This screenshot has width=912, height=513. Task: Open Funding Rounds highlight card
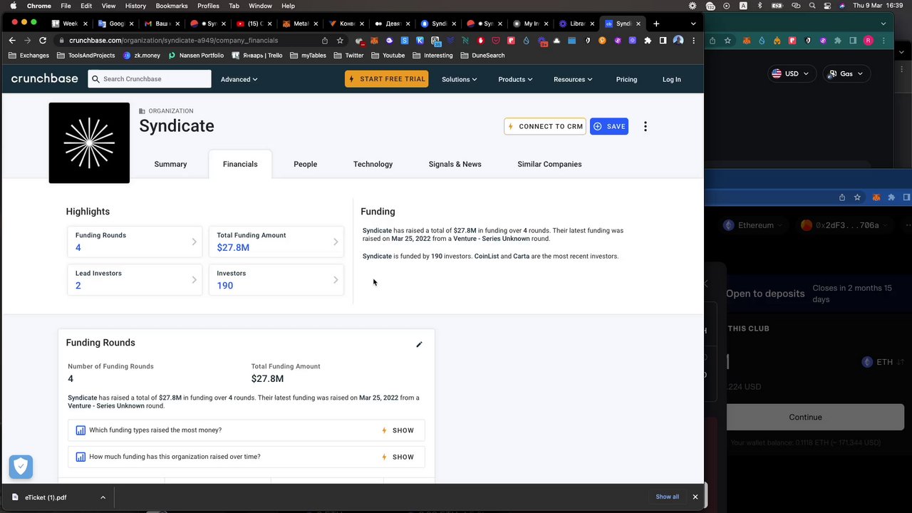[x=135, y=242]
